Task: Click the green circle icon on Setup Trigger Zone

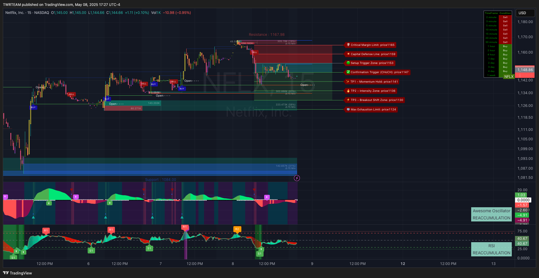Action: 348,63
